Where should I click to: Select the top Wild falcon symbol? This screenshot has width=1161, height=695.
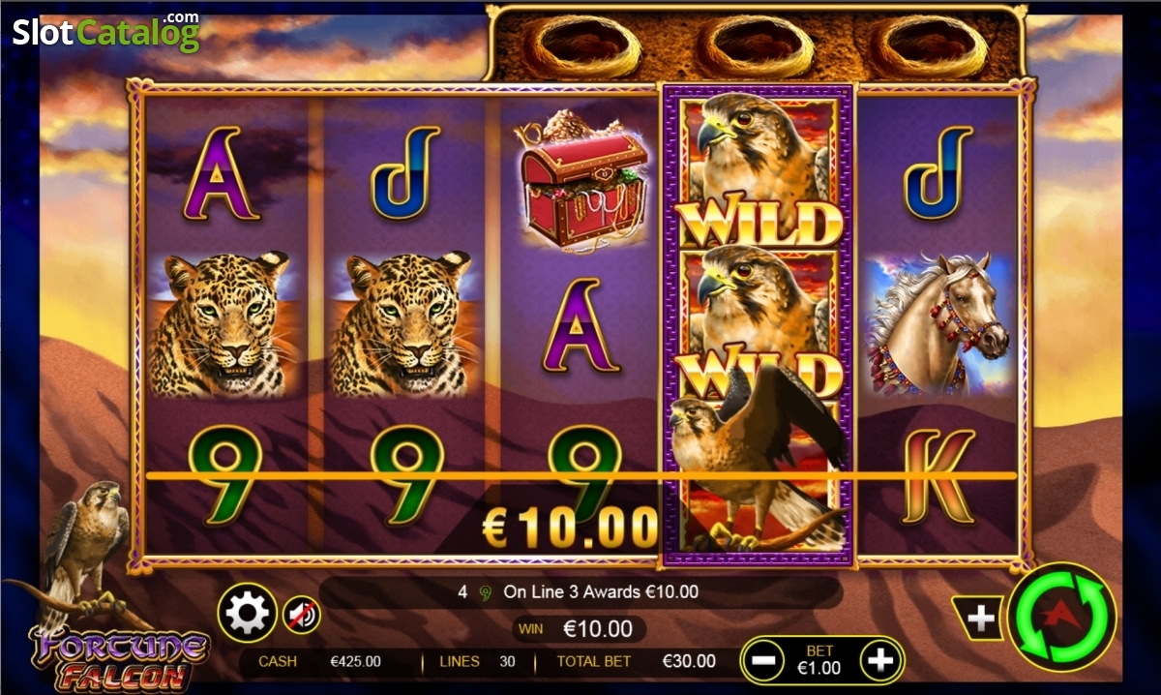757,170
